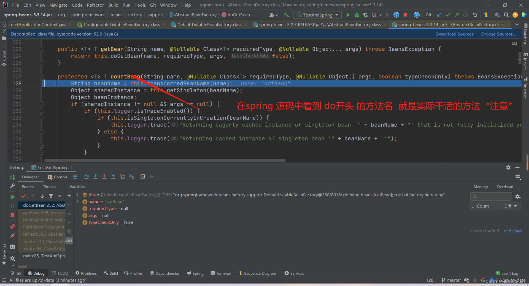Screen dimensions: 529x286
Task: Toggle the Structure tool window stripe button
Action: click(x=525, y=88)
